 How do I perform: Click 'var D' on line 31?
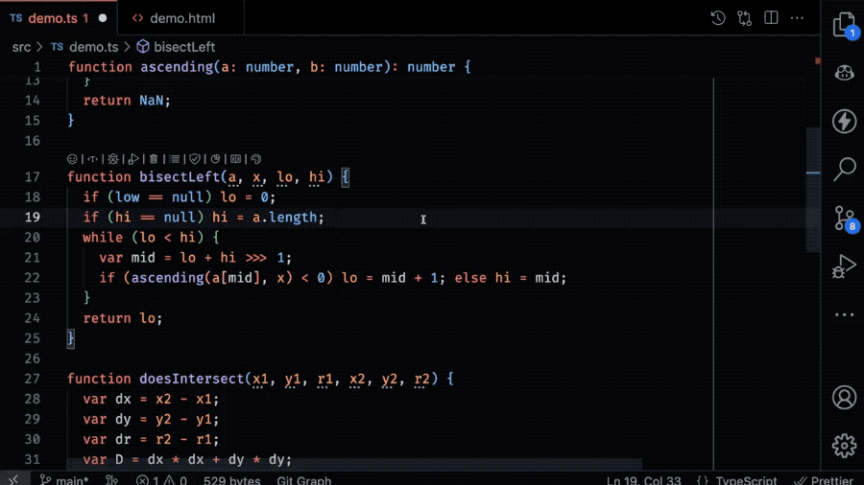click(x=103, y=460)
